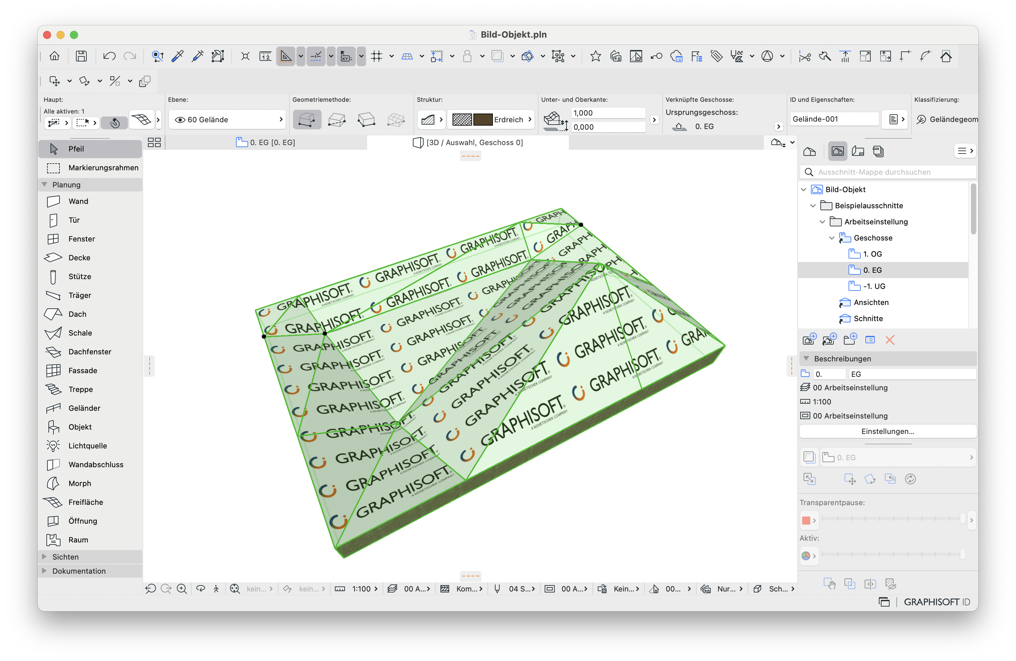
Task: Select the Tür tool
Action: pyautogui.click(x=90, y=220)
